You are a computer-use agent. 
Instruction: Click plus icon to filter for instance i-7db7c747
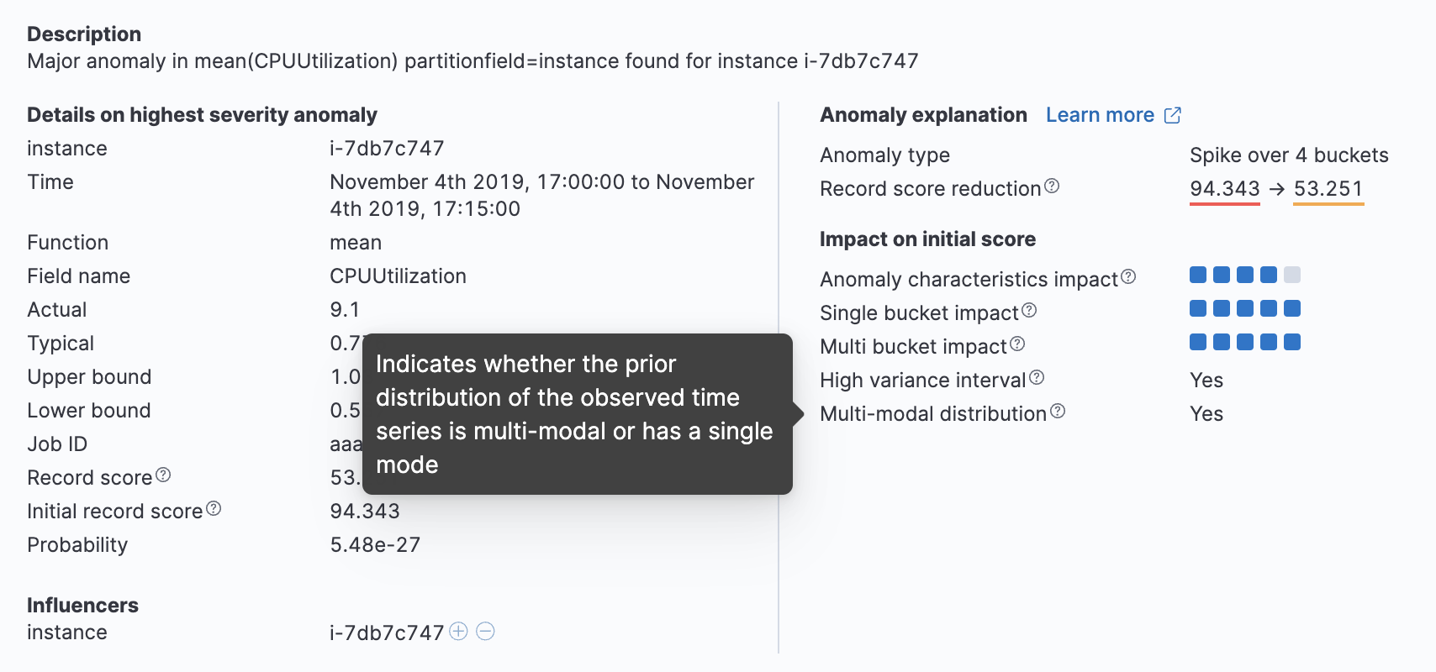pos(458,631)
